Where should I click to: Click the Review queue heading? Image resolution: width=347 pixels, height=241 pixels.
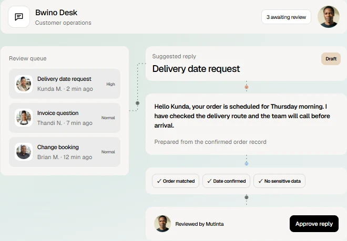coord(28,58)
